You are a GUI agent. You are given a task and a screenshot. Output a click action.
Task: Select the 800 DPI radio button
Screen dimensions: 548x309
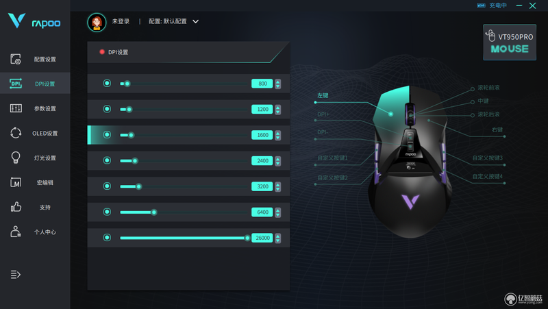107,83
